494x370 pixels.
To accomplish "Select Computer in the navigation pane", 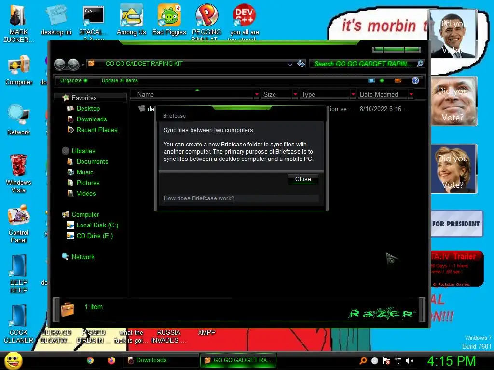I will click(85, 214).
